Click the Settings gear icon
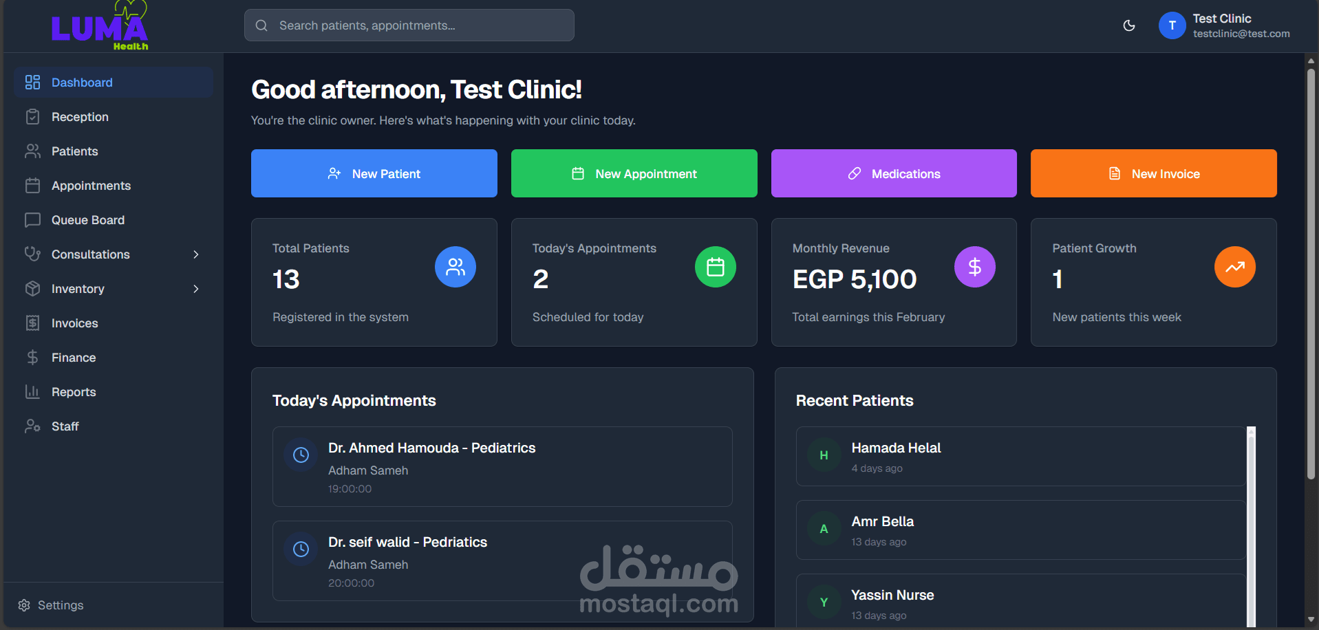The height and width of the screenshot is (630, 1319). pyautogui.click(x=24, y=605)
